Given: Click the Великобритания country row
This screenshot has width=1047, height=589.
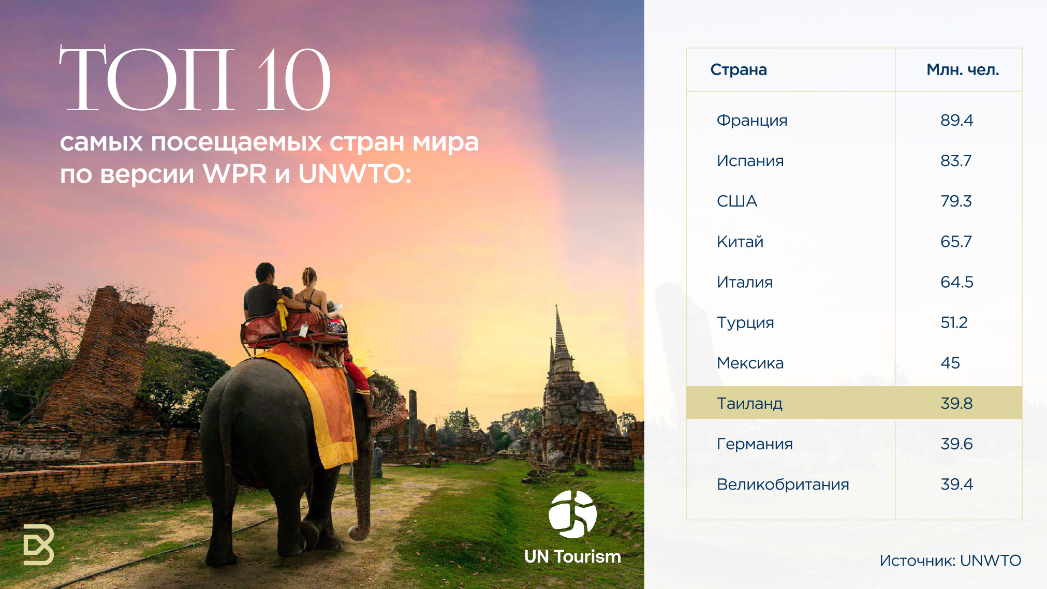Looking at the screenshot, I should tap(783, 484).
